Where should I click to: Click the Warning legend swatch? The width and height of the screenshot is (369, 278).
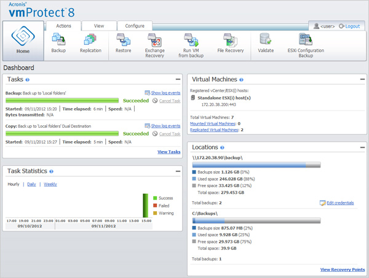pyautogui.click(x=155, y=213)
